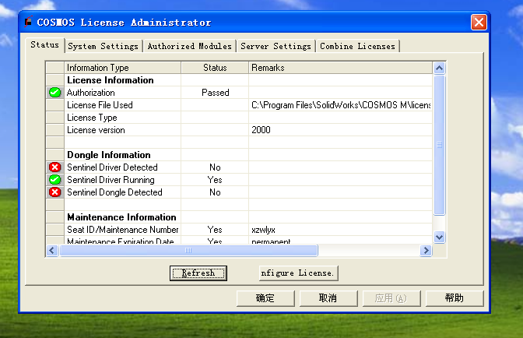Screen dimensions: 523x338
Task: Cancel with the 取消 button
Action: (328, 298)
